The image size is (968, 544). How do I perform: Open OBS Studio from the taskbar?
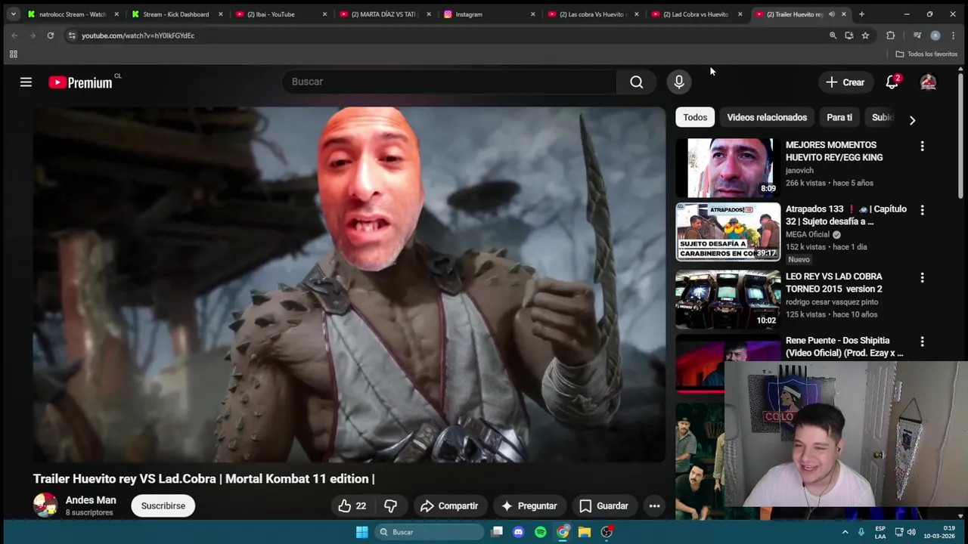pos(607,532)
